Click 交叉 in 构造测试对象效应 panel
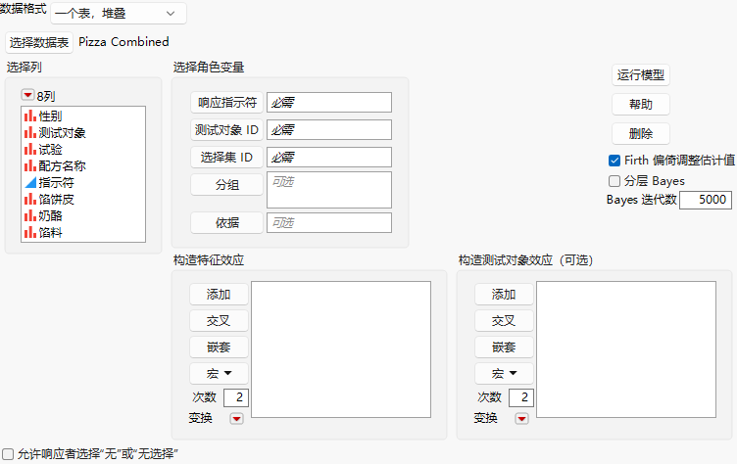Image resolution: width=737 pixels, height=464 pixels. pos(504,321)
